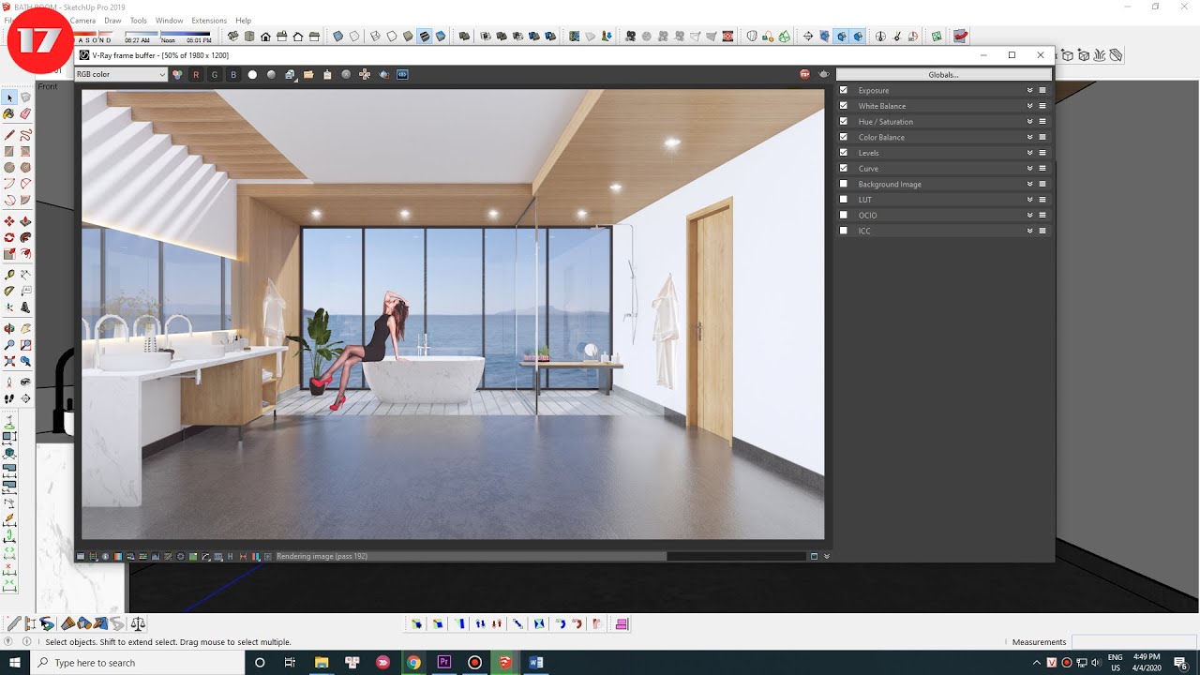Screen dimensions: 1200x675
Task: Expand the Hue / Saturation rollout chevron
Action: (1029, 121)
